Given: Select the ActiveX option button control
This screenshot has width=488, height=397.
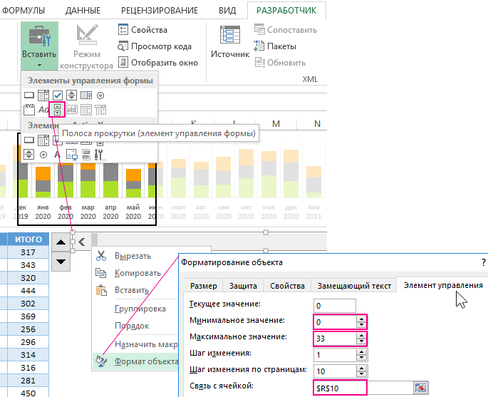Looking at the screenshot, I should [x=43, y=154].
